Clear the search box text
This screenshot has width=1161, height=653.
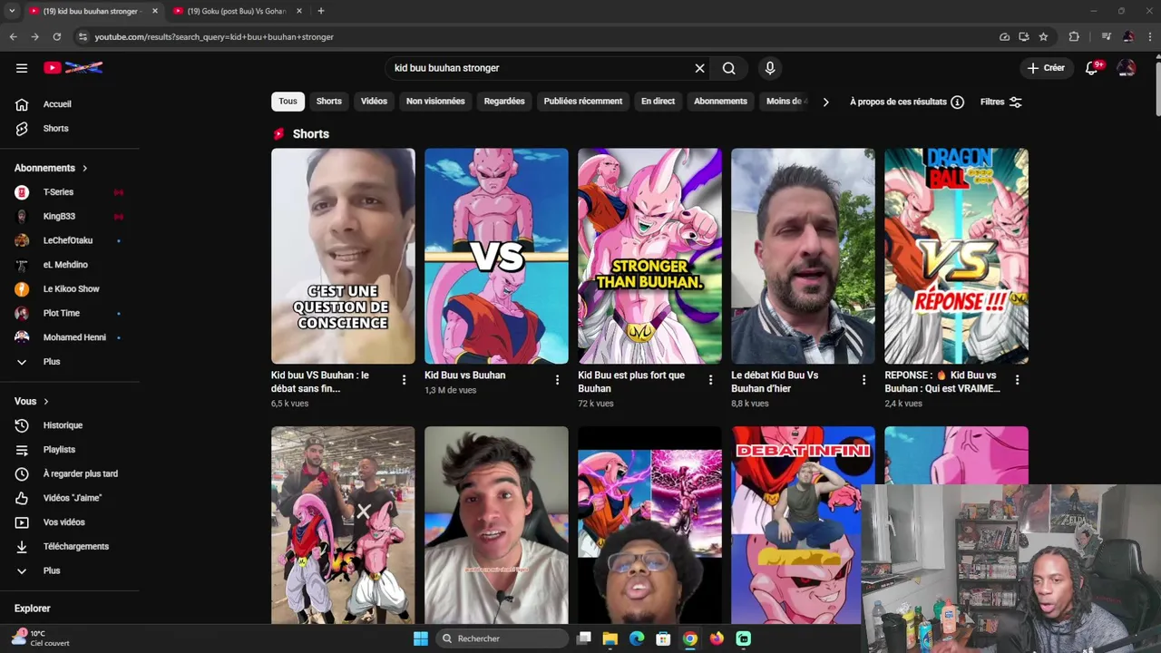[699, 68]
